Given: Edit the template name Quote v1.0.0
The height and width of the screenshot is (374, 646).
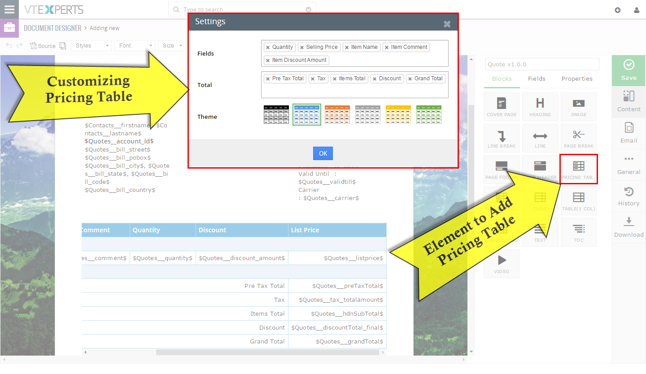Looking at the screenshot, I should click(542, 64).
